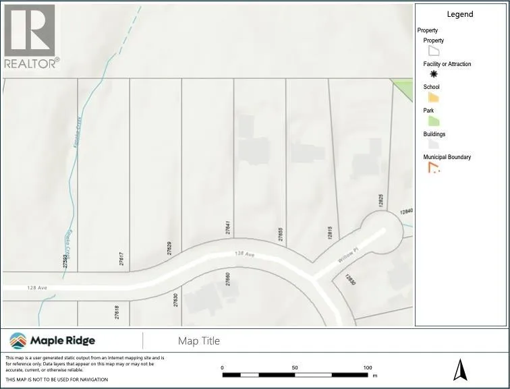Image resolution: width=510 pixels, height=389 pixels.
Task: Click the Willow Pl cul-de-sac circle
Action: tap(381, 228)
